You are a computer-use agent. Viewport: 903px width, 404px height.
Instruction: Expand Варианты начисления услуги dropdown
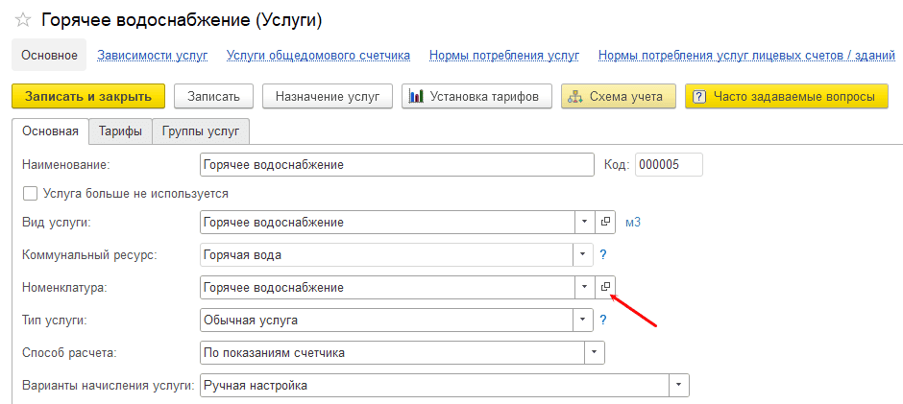pyautogui.click(x=679, y=386)
